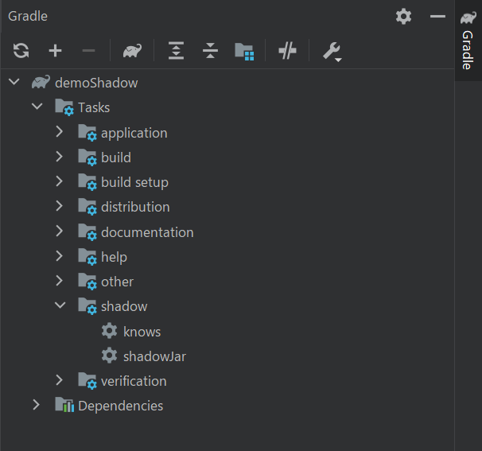Expand the Dependencies node

coord(37,405)
